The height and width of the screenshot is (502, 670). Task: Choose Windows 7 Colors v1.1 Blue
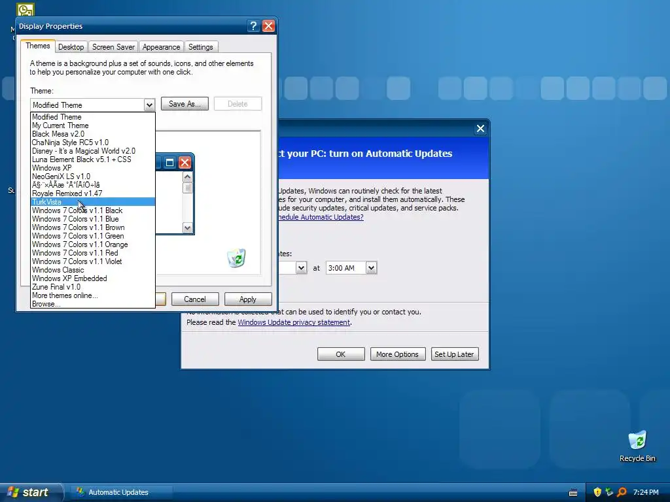[x=93, y=219]
